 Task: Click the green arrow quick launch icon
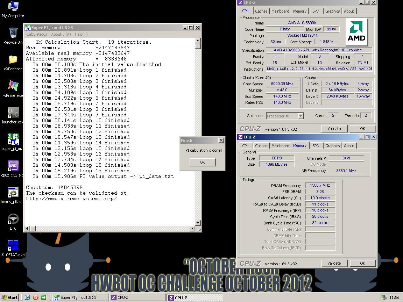tap(44, 297)
